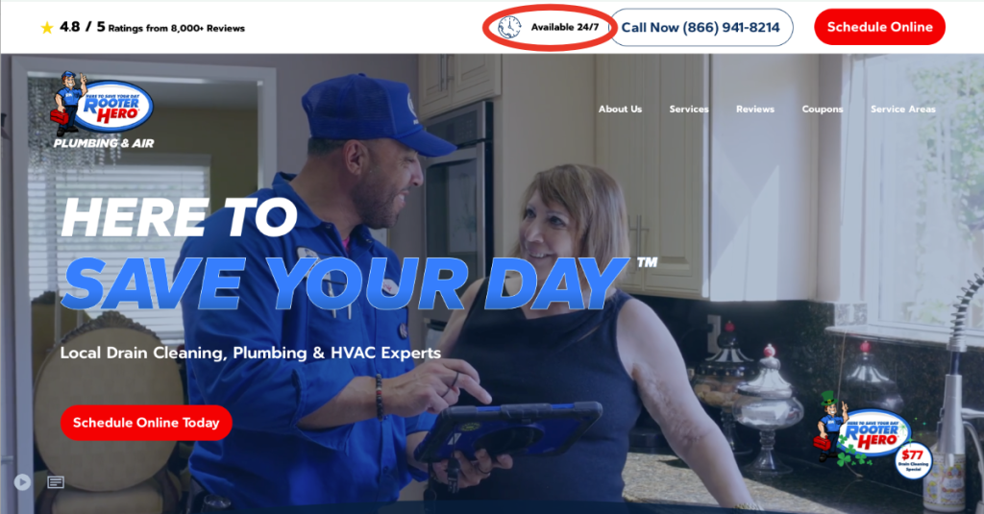Click Call Now (866) 941-8214 button
The height and width of the screenshot is (514, 984).
click(701, 28)
